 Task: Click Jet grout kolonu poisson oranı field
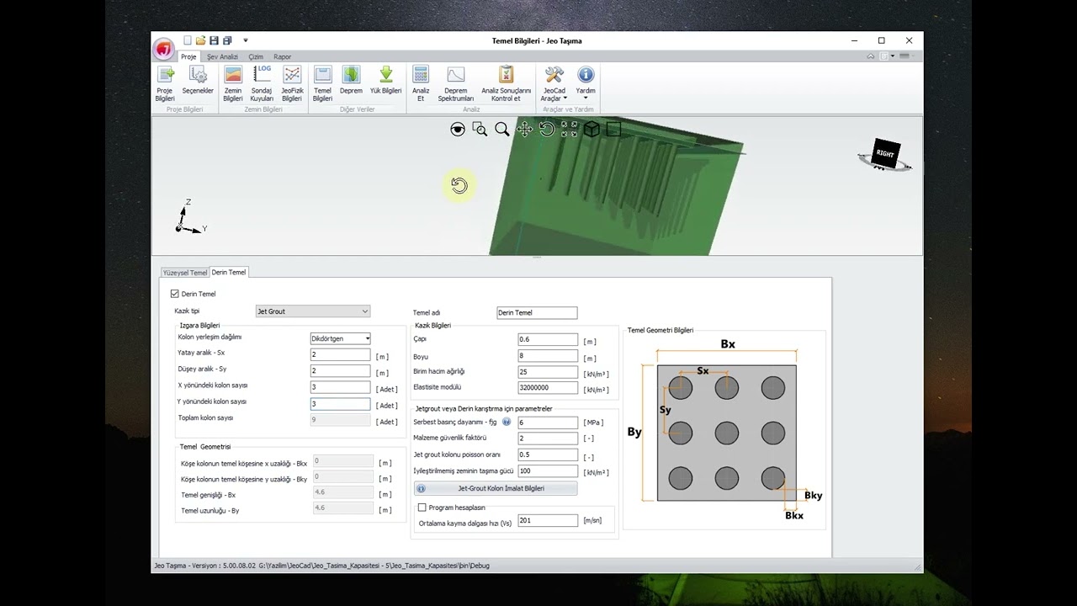(x=548, y=455)
